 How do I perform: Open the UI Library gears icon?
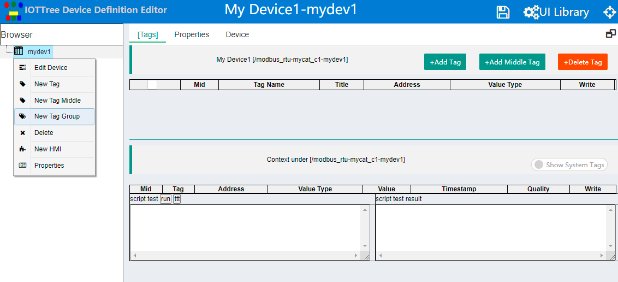(x=531, y=12)
